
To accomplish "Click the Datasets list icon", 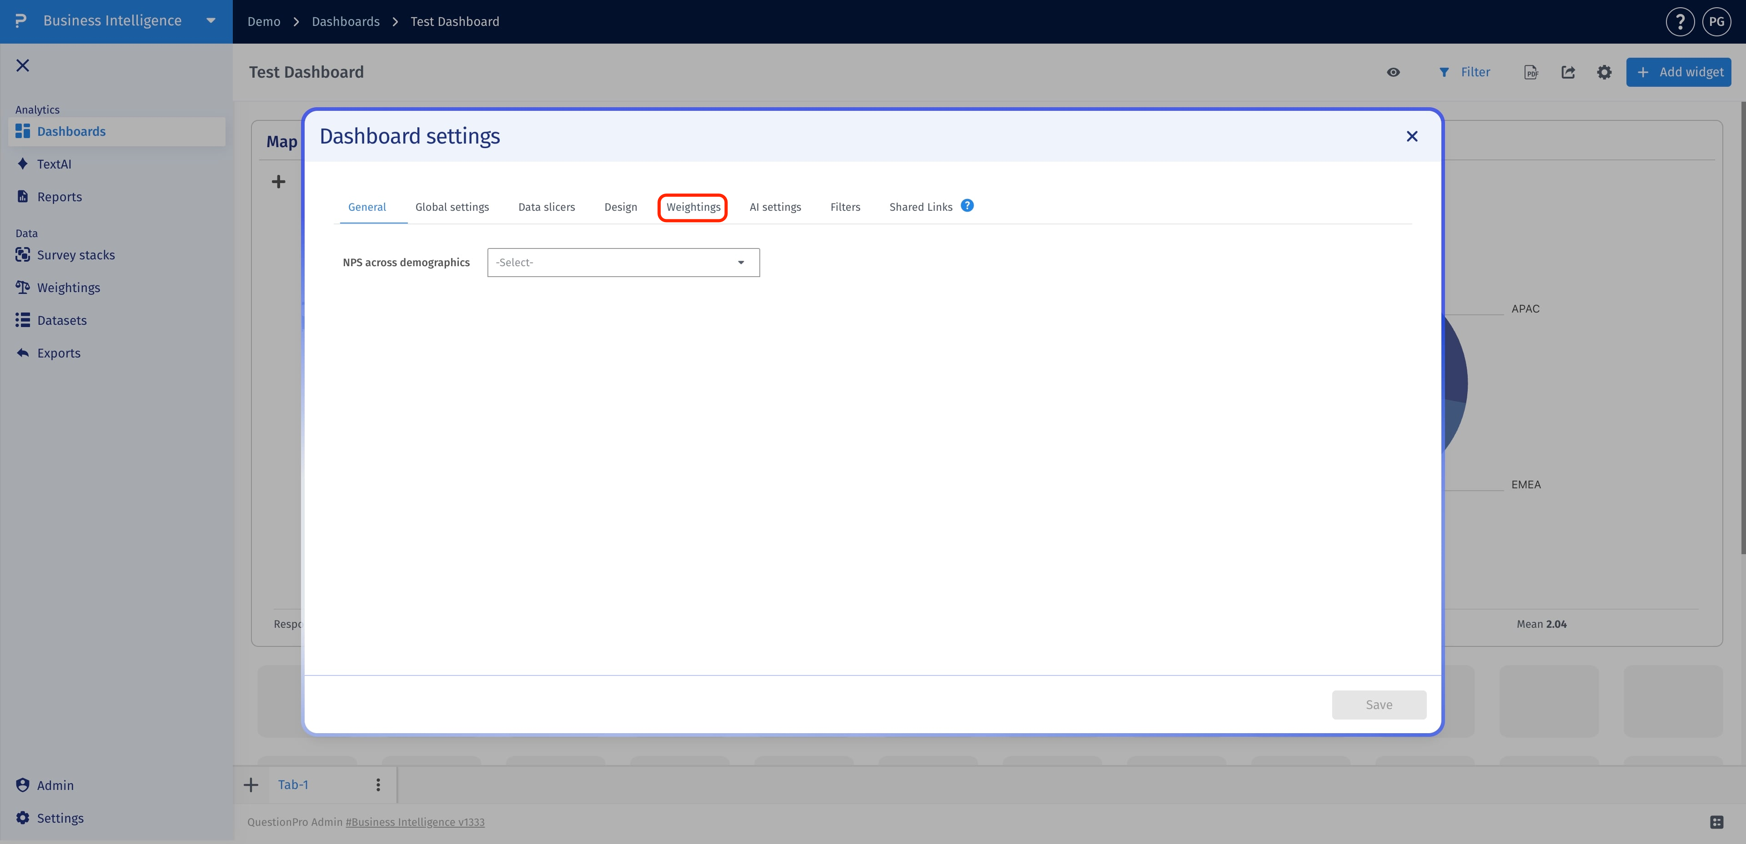I will (x=22, y=320).
